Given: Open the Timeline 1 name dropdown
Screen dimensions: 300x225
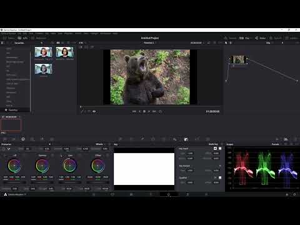Looking at the screenshot, I should pyautogui.click(x=149, y=42).
